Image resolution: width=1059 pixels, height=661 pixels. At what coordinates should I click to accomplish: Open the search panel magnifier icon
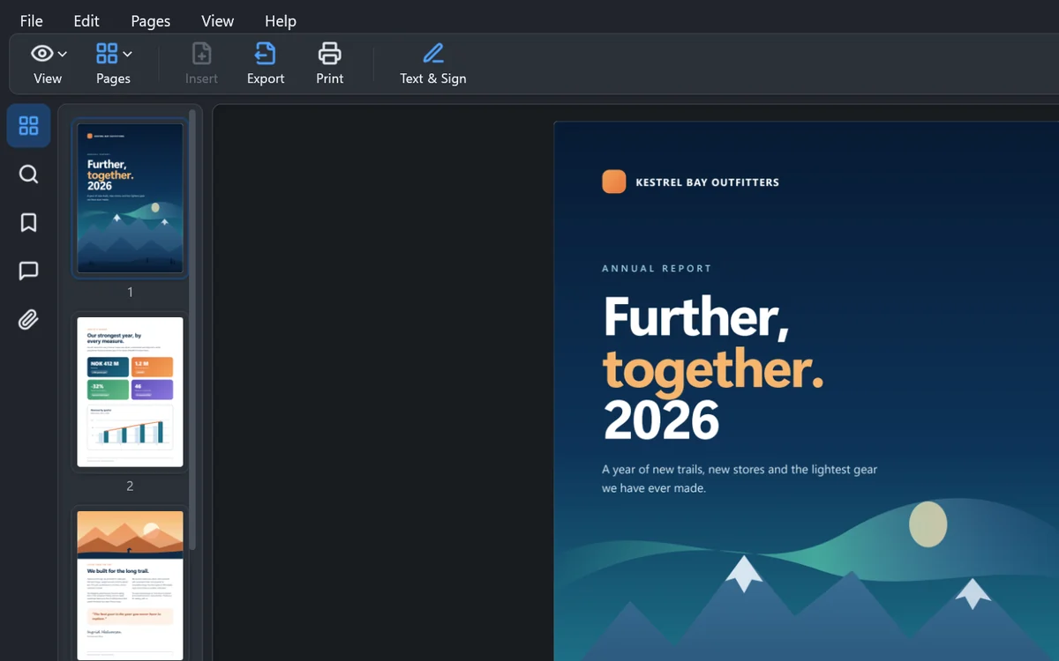tap(28, 175)
